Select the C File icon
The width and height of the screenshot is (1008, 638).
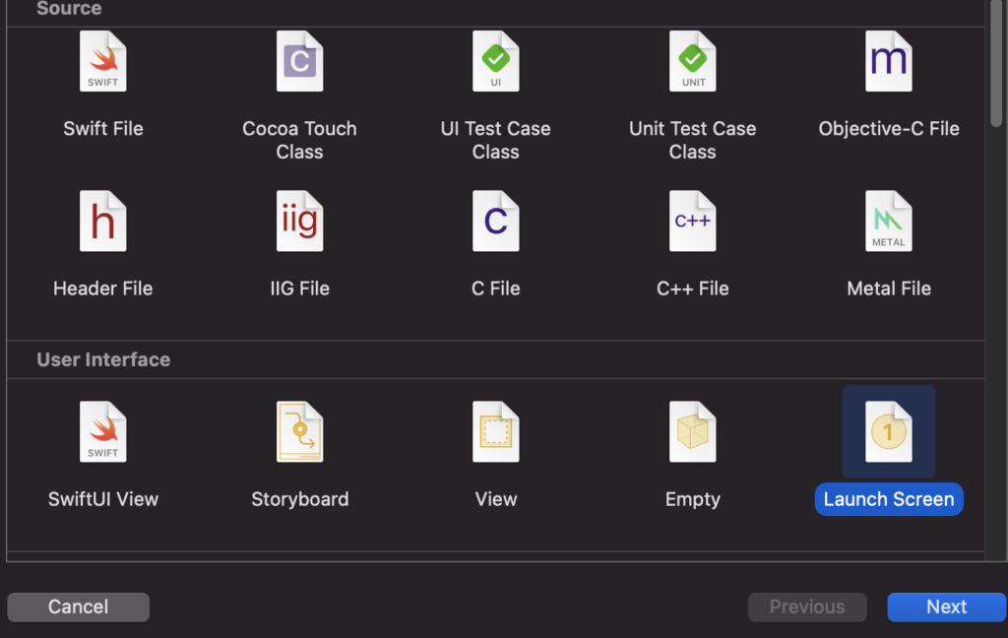(x=496, y=221)
